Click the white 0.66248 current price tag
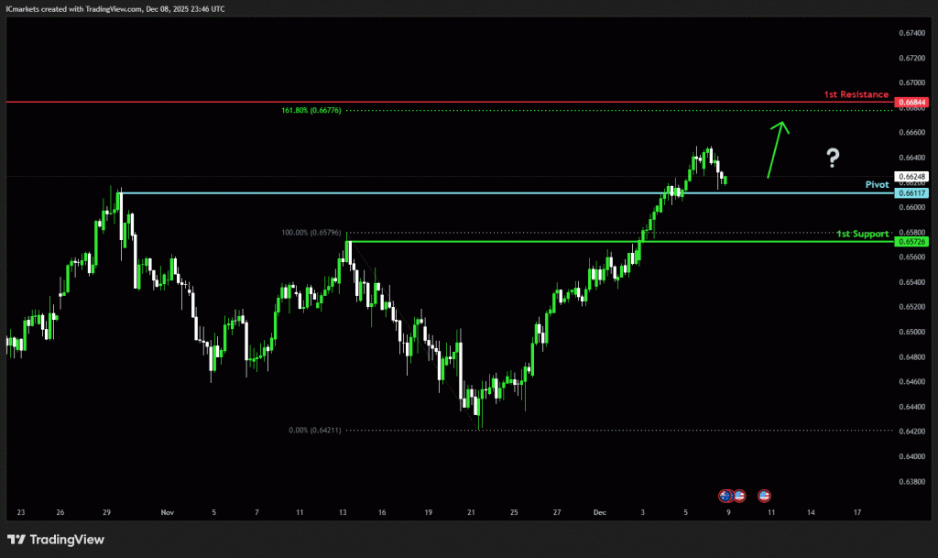The width and height of the screenshot is (938, 558). point(912,176)
